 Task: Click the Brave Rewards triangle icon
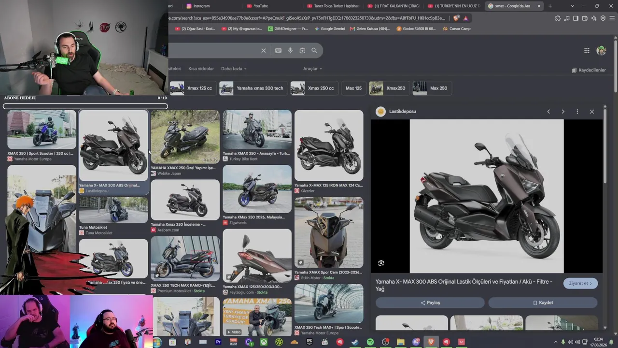(x=465, y=18)
